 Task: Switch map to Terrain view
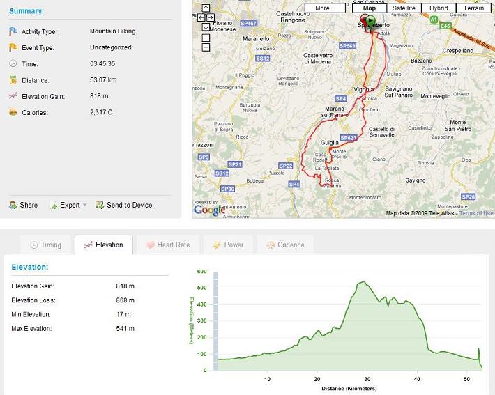pyautogui.click(x=473, y=8)
